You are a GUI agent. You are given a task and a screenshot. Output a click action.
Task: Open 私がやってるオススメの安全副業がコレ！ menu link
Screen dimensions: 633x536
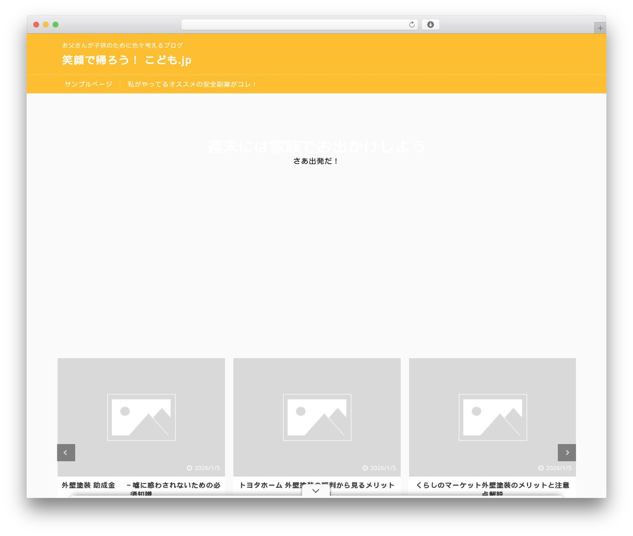point(192,84)
